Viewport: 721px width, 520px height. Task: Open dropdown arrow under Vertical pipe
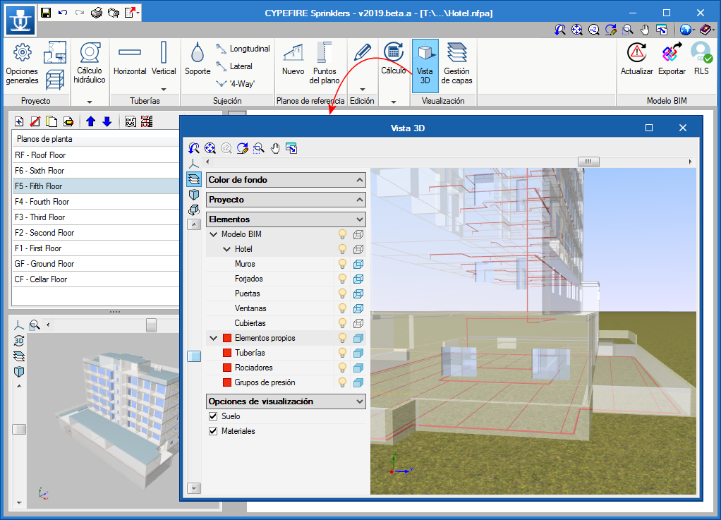(163, 89)
